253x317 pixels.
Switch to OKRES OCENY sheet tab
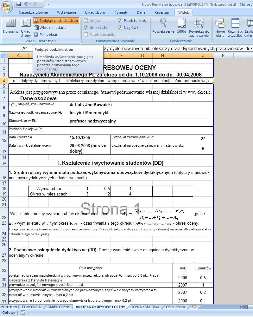59,307
